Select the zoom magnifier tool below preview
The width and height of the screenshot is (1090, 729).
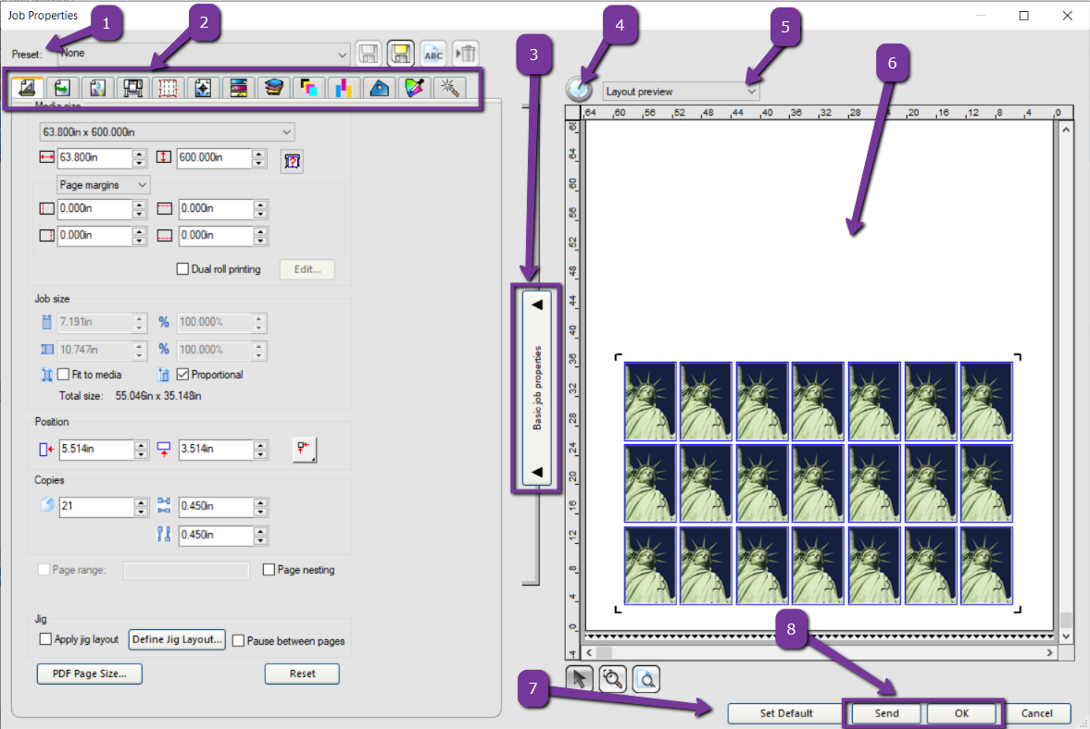click(612, 680)
